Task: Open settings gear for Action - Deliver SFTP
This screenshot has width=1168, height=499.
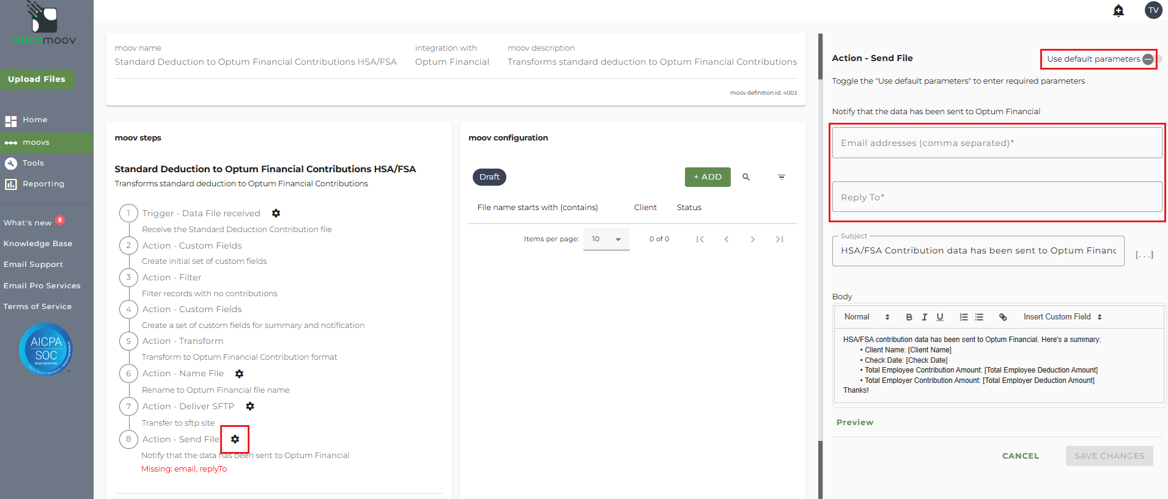Action: pyautogui.click(x=249, y=406)
